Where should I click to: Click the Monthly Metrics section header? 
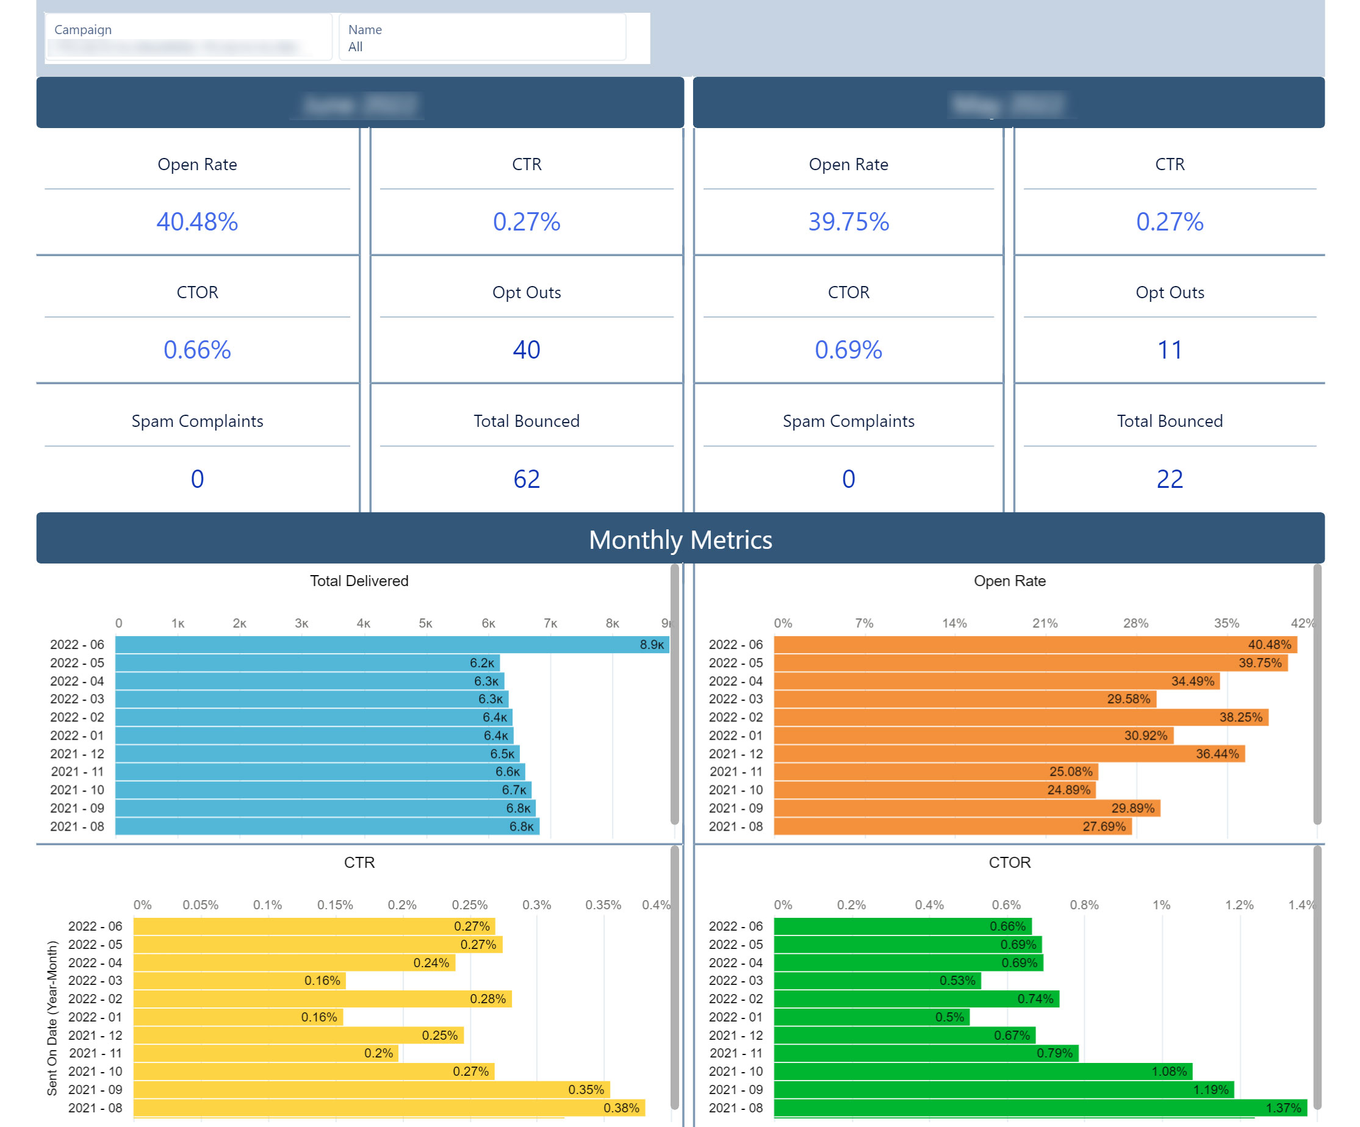click(680, 539)
